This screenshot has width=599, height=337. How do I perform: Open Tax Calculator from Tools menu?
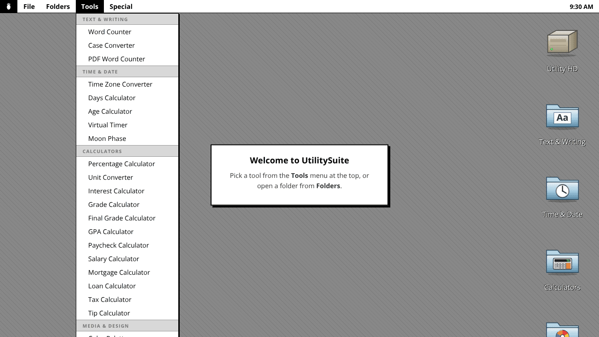[x=127, y=300]
